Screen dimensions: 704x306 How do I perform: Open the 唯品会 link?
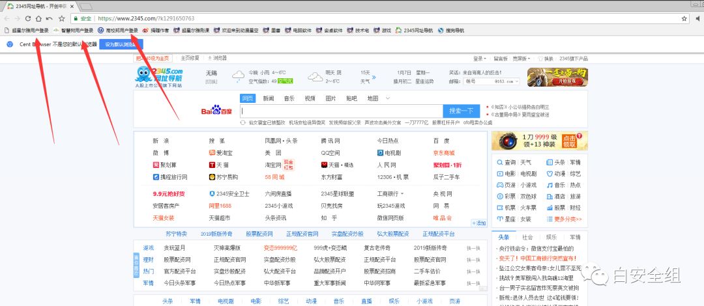pyautogui.click(x=442, y=218)
